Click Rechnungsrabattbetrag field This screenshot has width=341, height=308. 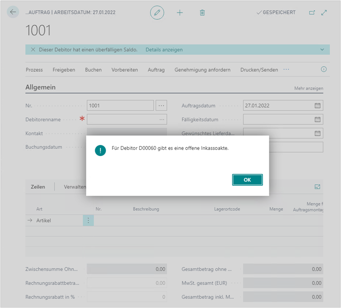[127, 283]
